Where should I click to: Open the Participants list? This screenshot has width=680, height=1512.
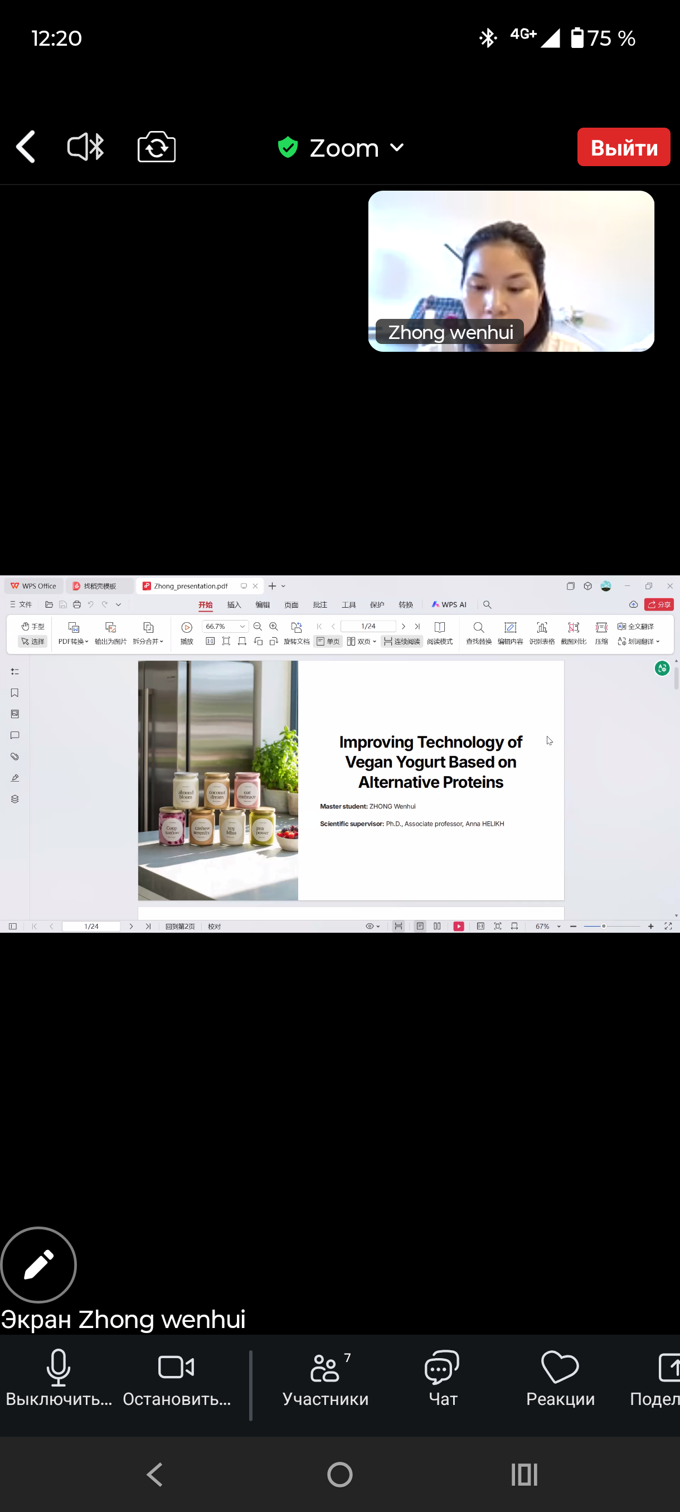pyautogui.click(x=326, y=1379)
